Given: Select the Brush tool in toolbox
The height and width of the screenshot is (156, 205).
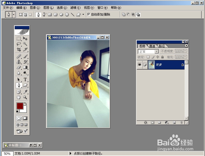Looking at the screenshot, I should (x=25, y=56).
